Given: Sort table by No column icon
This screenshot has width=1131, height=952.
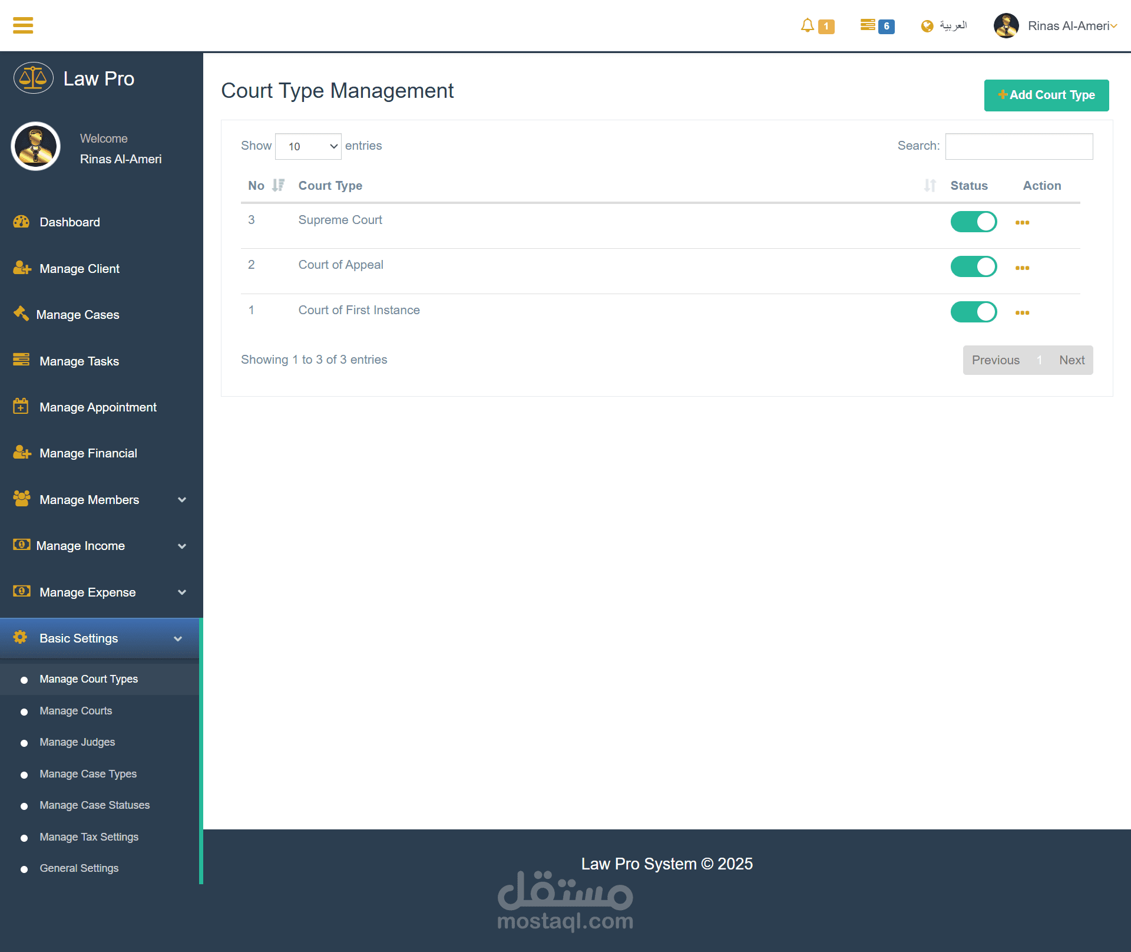Looking at the screenshot, I should tap(278, 186).
